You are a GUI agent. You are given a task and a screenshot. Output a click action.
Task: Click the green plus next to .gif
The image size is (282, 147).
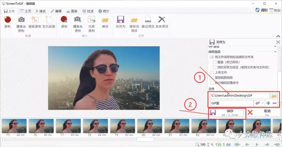coord(268,103)
